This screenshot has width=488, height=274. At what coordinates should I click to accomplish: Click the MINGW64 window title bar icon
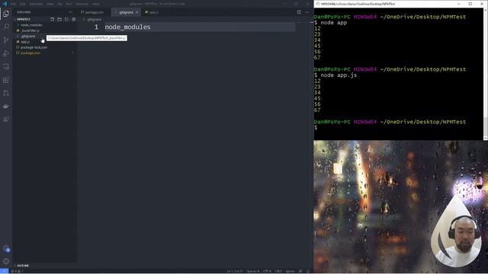pyautogui.click(x=318, y=4)
